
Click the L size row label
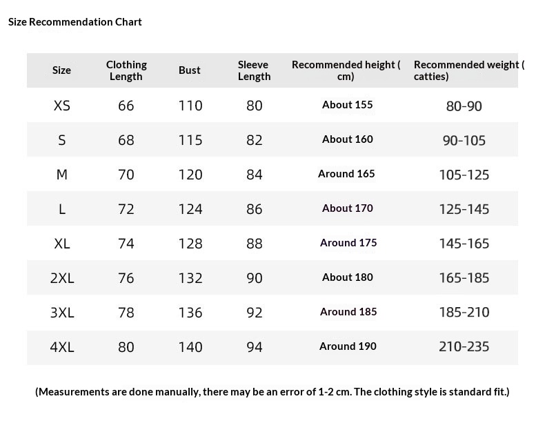(x=62, y=209)
